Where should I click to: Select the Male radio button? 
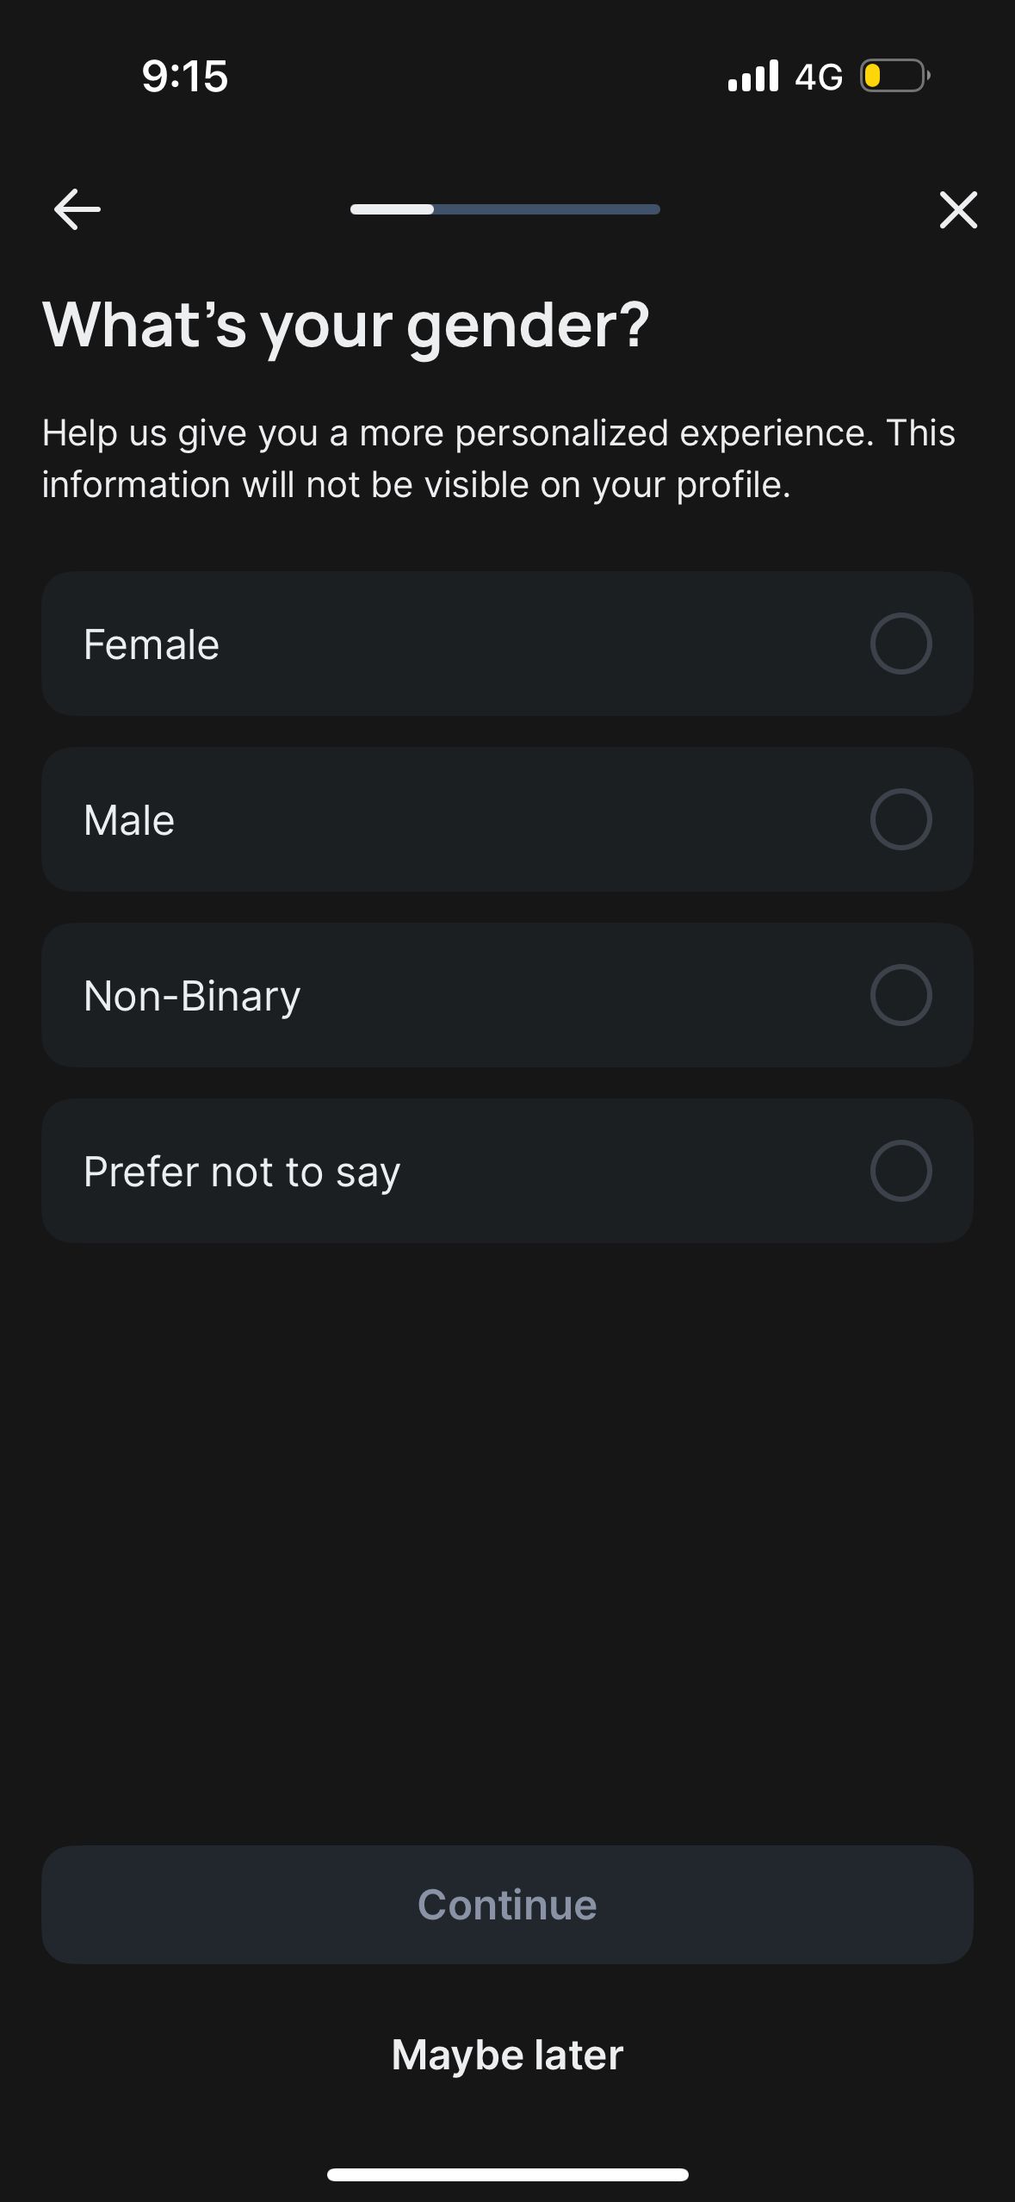click(901, 819)
